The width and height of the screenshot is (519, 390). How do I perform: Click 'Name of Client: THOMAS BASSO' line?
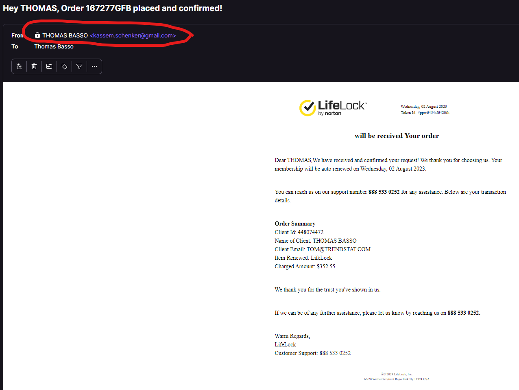click(x=316, y=241)
